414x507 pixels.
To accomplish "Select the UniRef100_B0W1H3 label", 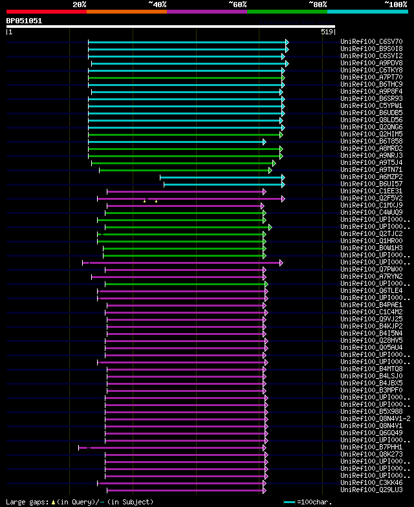I will pyautogui.click(x=371, y=248).
